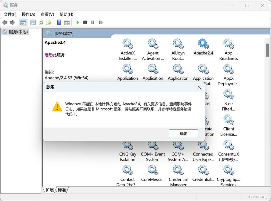Click 确定 in the error dialog
271x201 pixels.
[183, 134]
